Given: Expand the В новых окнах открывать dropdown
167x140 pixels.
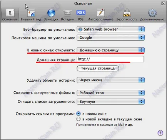Looking at the screenshot, I should [110, 50].
